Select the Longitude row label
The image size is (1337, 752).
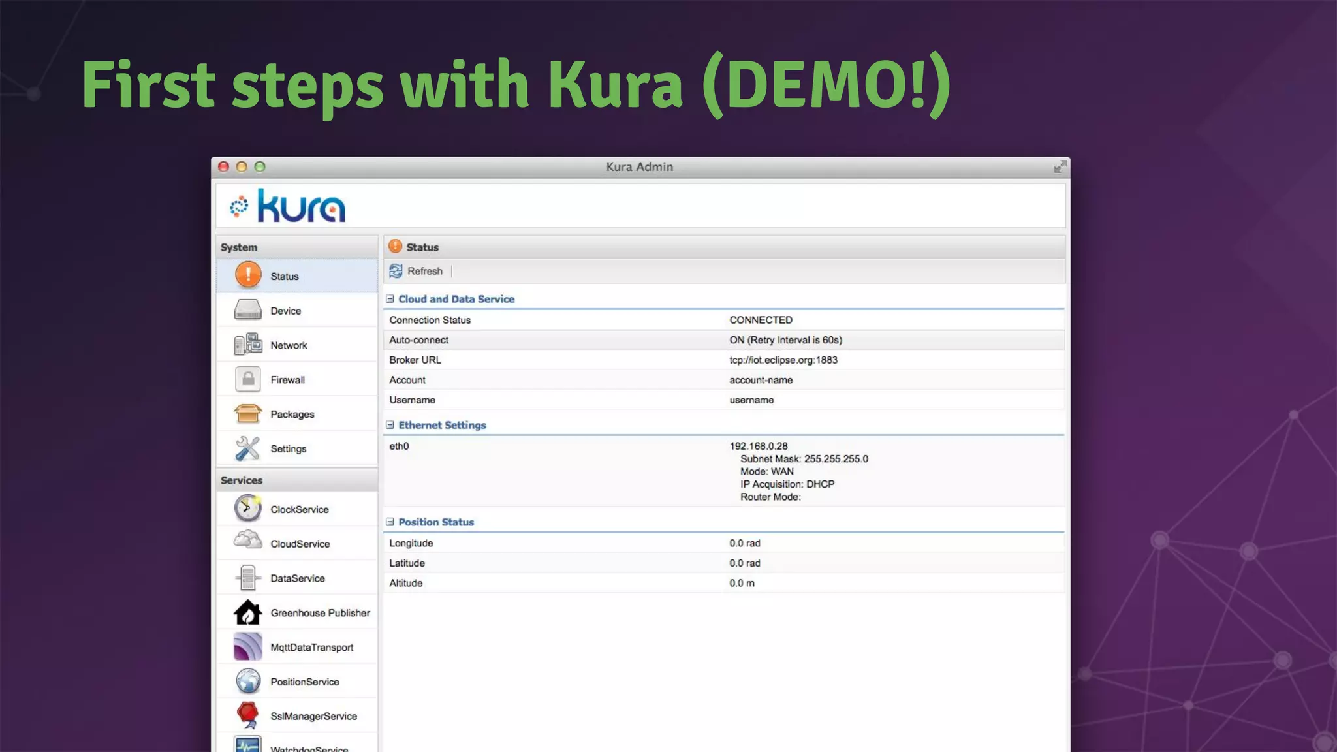(x=411, y=544)
